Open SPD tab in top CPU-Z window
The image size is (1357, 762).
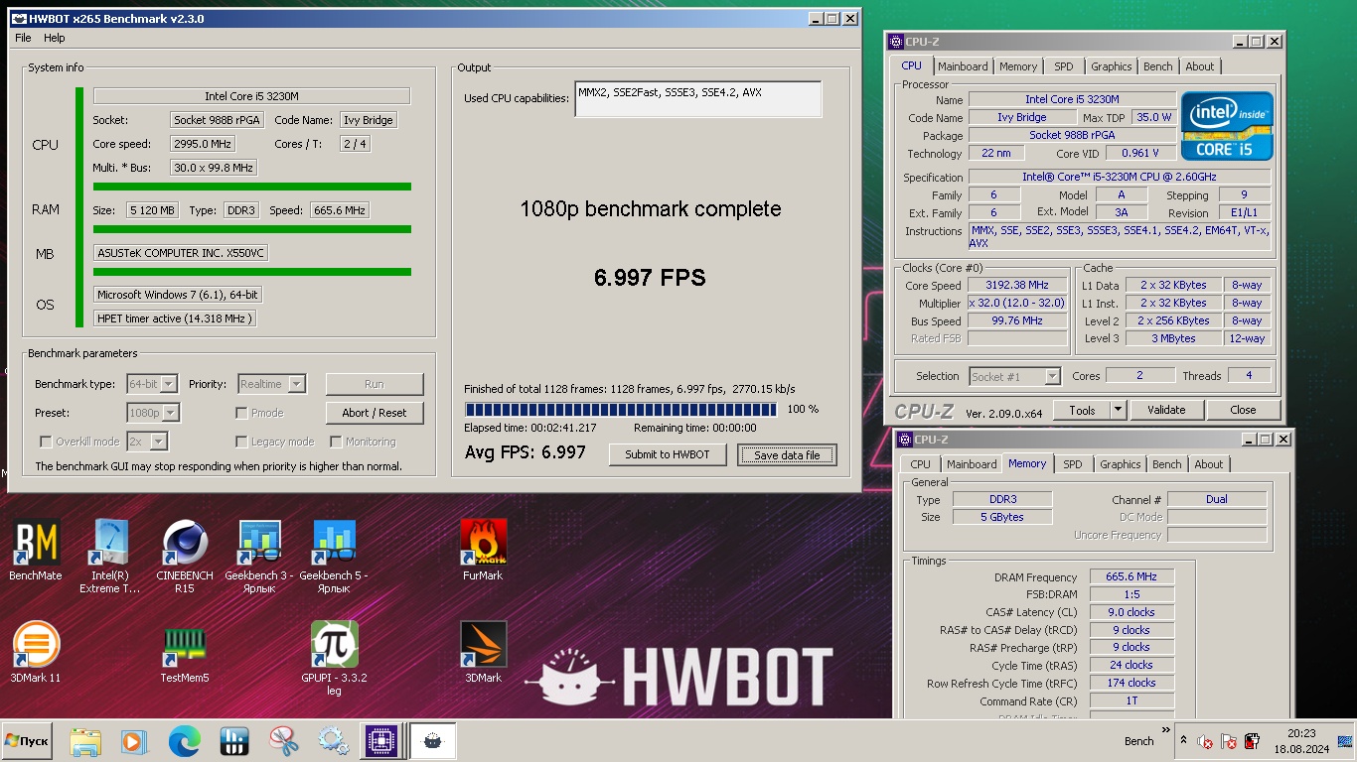[1064, 66]
